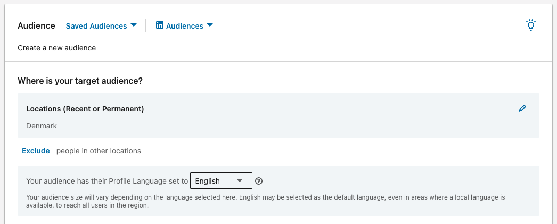
Task: Click the Profile Language set to label
Action: (x=107, y=181)
